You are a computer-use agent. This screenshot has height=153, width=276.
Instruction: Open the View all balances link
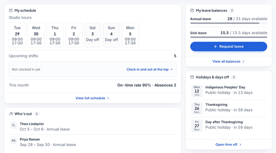[228, 62]
